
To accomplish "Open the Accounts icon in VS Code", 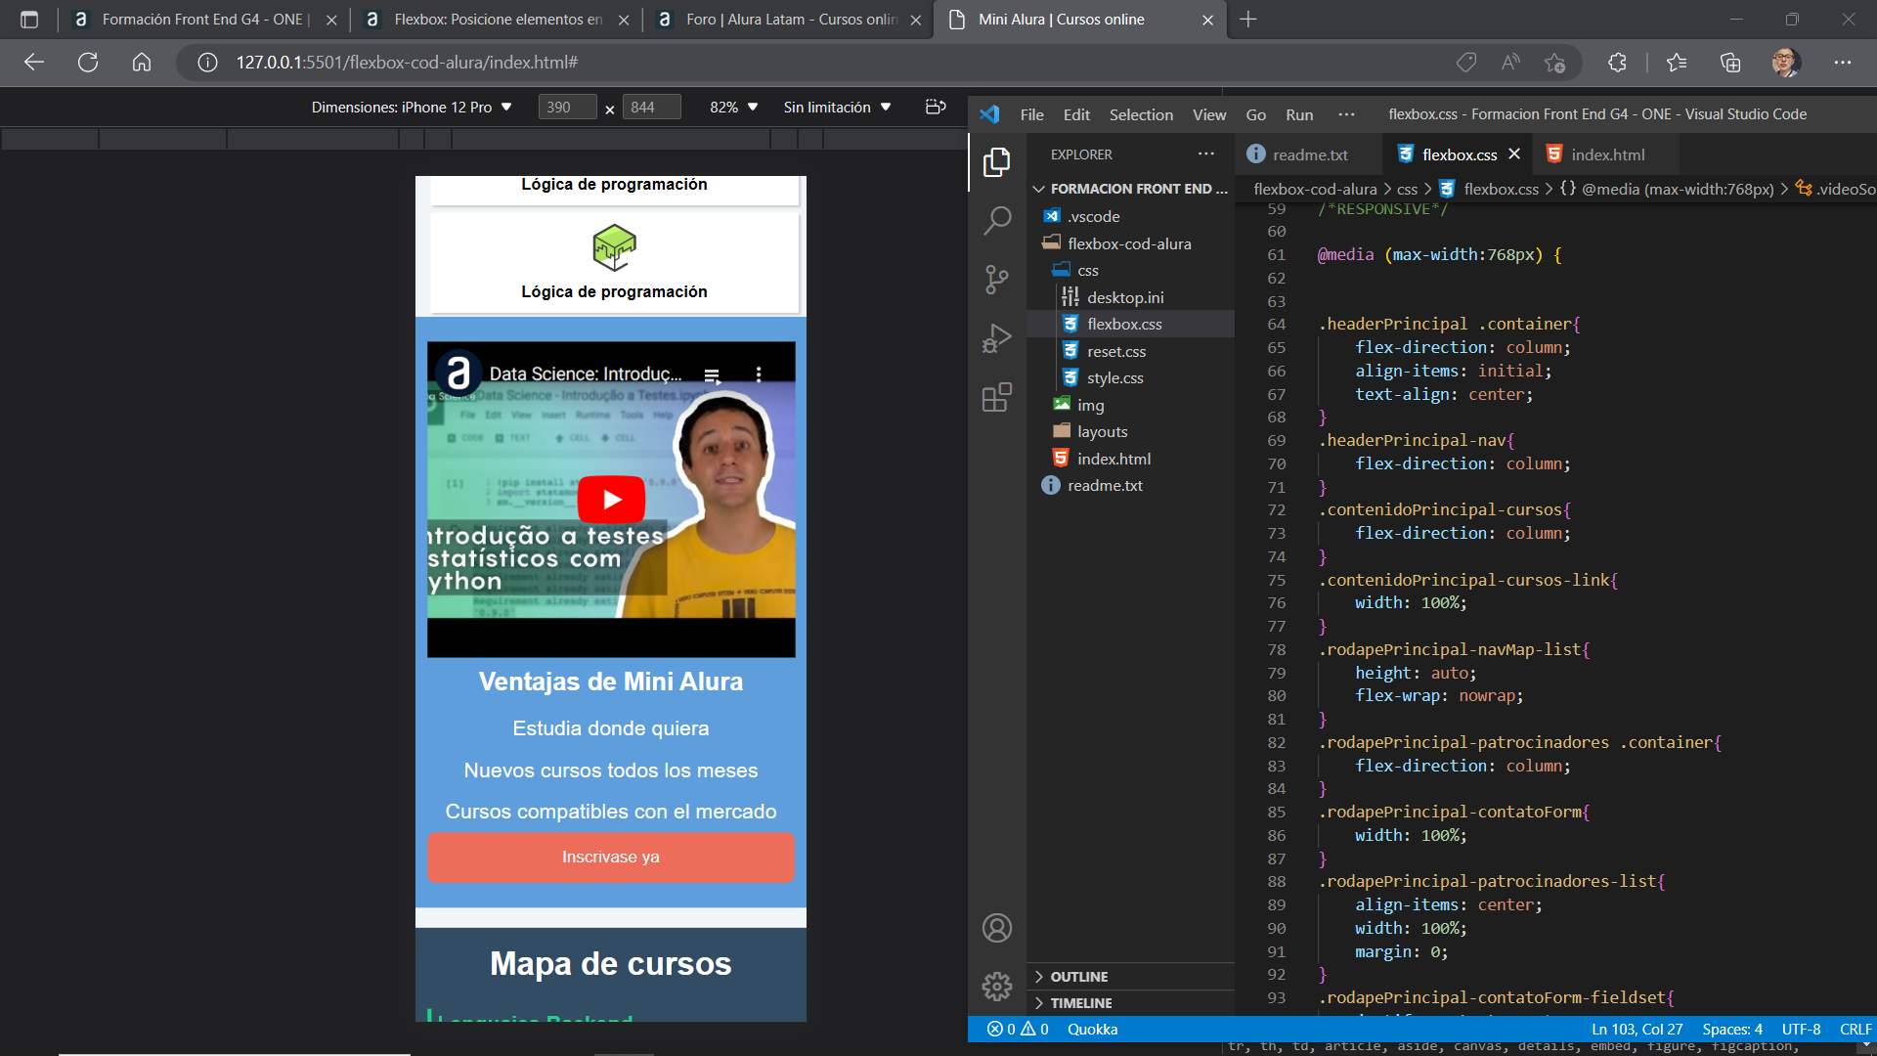I will 996,928.
